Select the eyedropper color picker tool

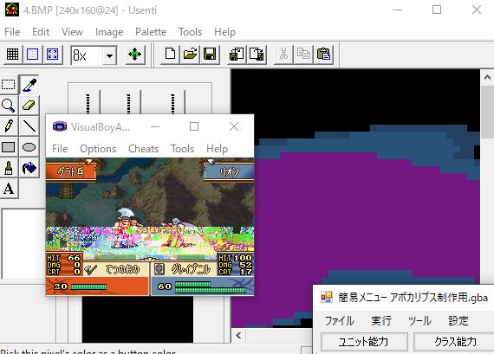29,85
